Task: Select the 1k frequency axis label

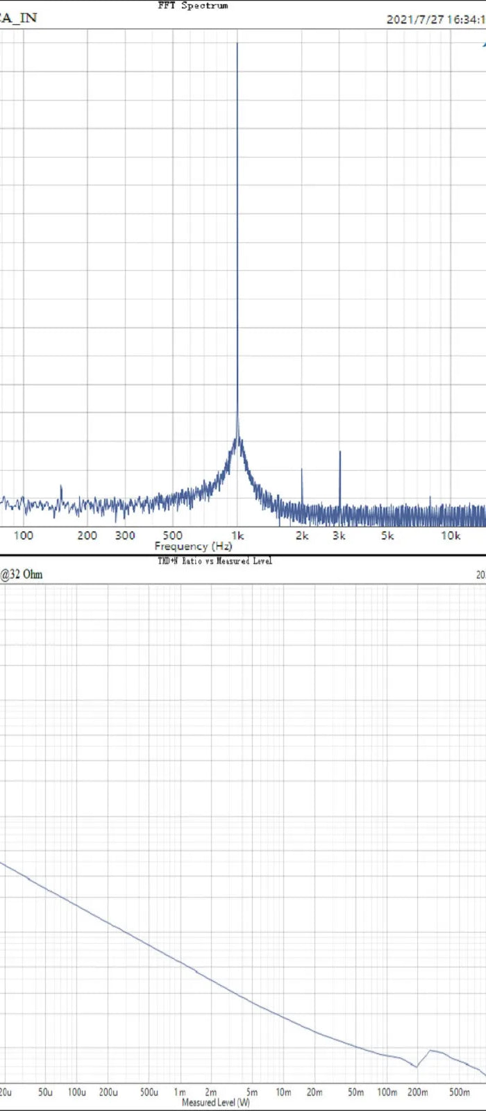Action: tap(237, 535)
